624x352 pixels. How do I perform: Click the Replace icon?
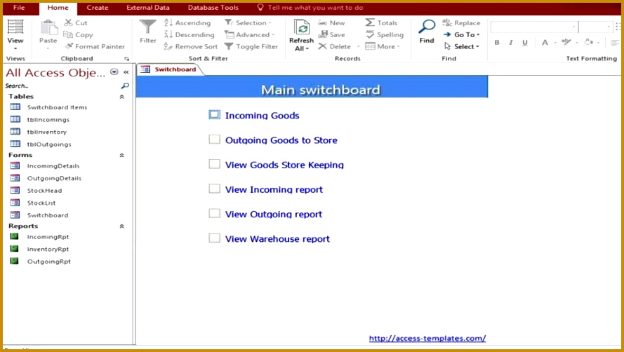coord(447,22)
